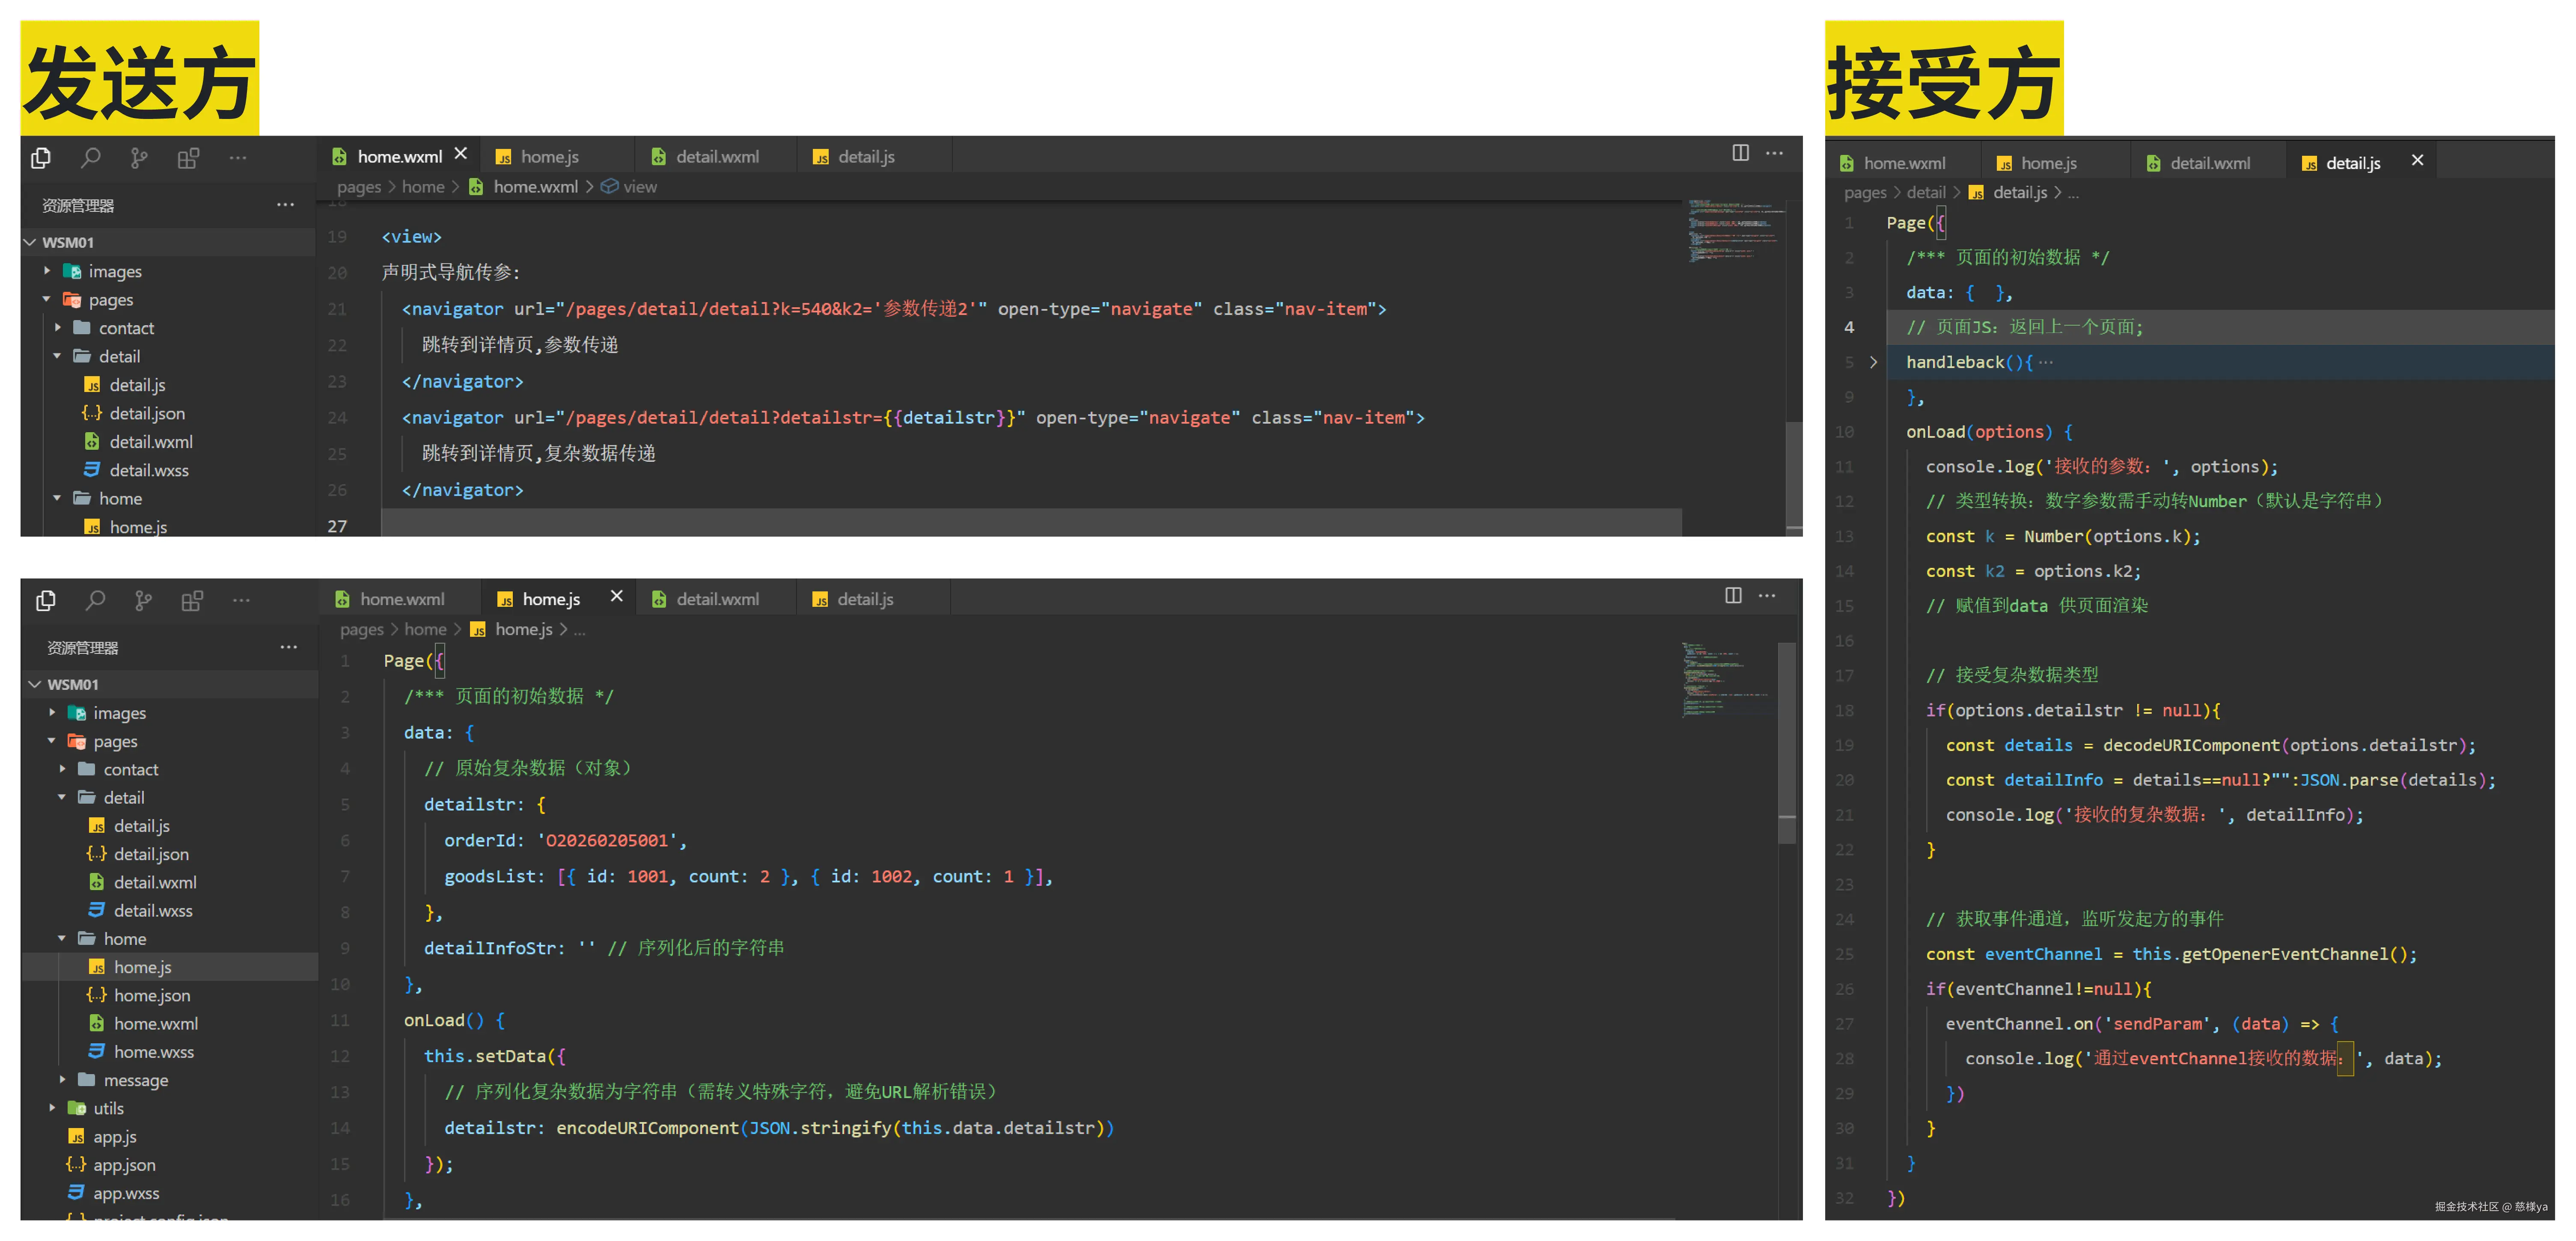The height and width of the screenshot is (1241, 2576).
Task: Open Extensions icon in top activity bar
Action: point(188,157)
